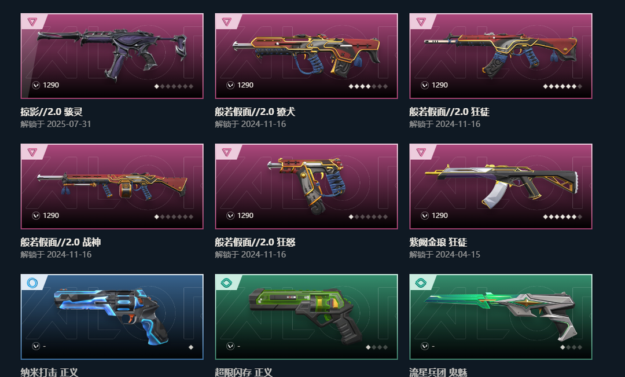This screenshot has height=377, width=625.
Task: Click the currency icon beside 1290 on the 紫阙金琅 狂徒 card
Action: click(425, 216)
